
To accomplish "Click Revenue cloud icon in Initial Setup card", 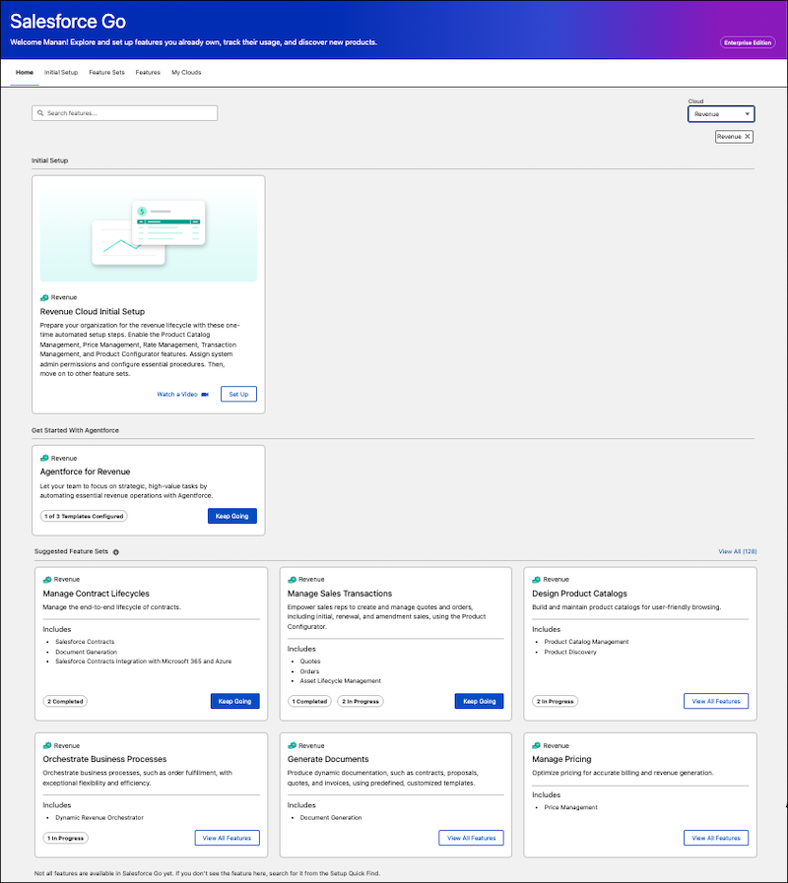I will coord(44,297).
